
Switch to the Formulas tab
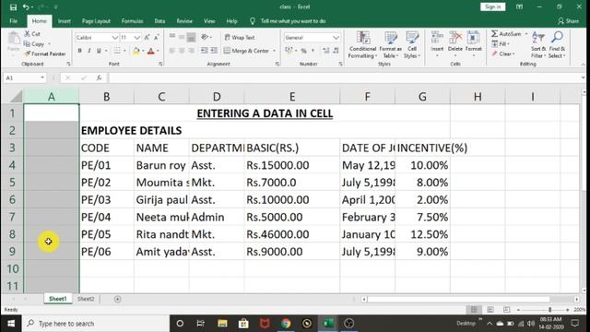pyautogui.click(x=132, y=21)
